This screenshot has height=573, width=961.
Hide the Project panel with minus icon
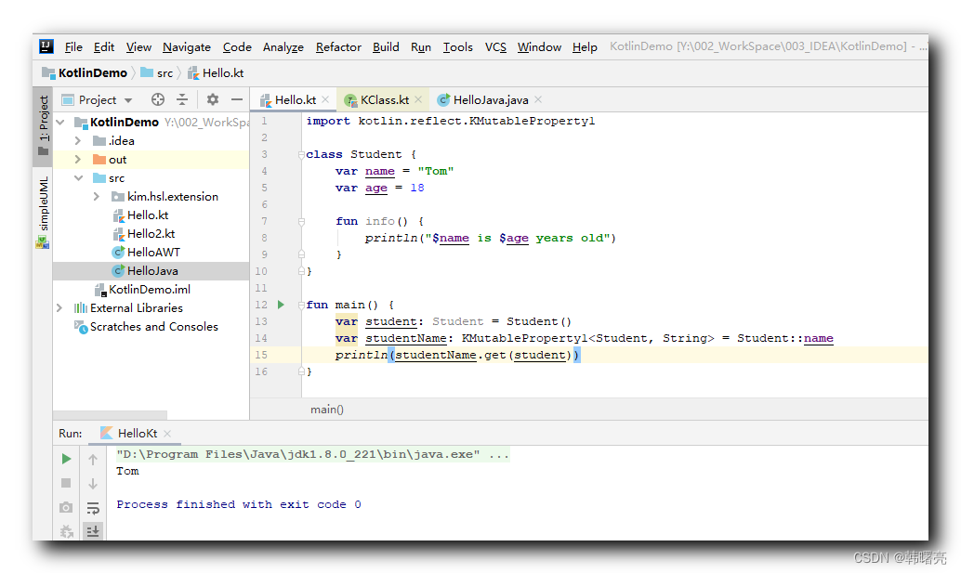pos(237,99)
